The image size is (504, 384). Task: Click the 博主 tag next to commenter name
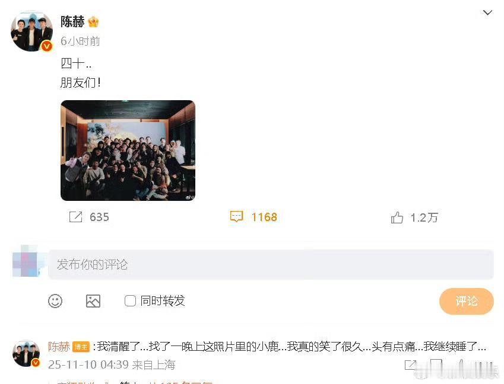tap(81, 347)
